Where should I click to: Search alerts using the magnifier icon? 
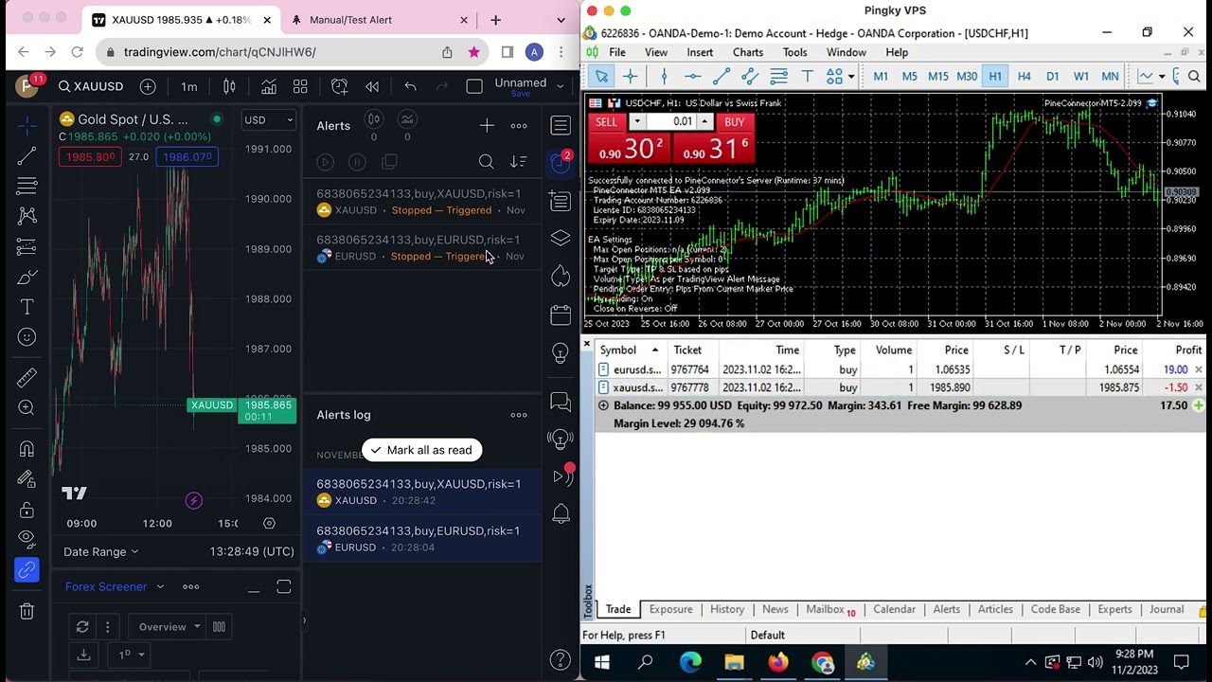[x=487, y=162]
